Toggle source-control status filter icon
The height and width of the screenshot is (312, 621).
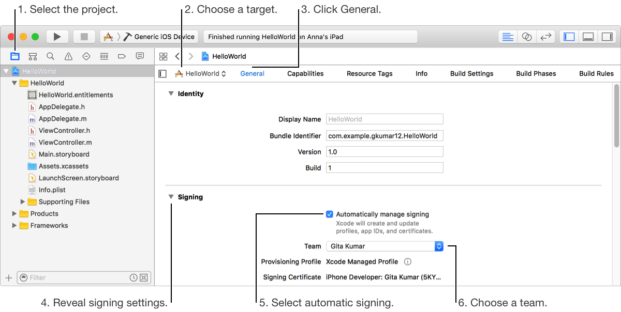click(x=144, y=278)
